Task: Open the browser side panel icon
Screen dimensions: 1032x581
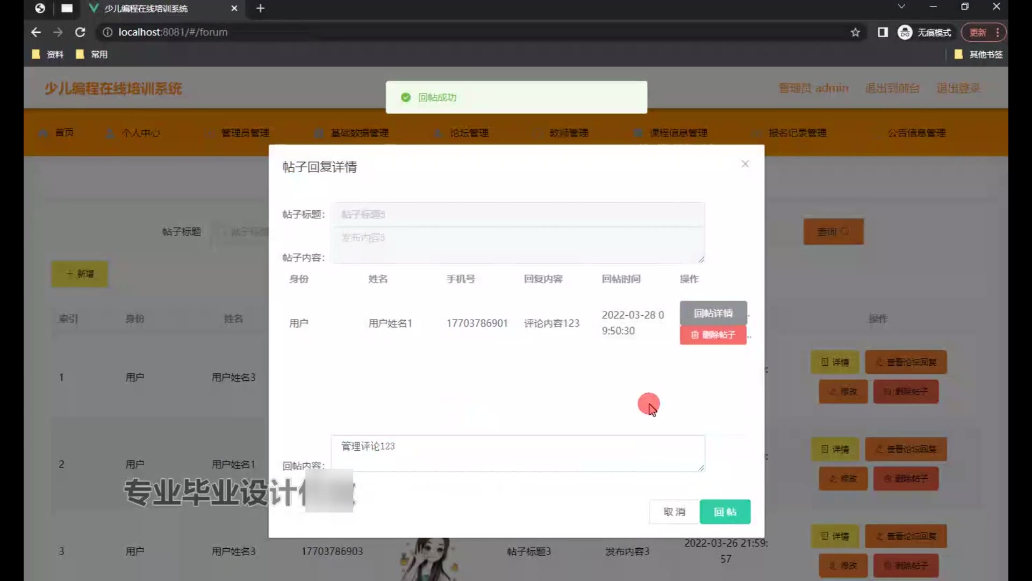Action: [x=883, y=32]
